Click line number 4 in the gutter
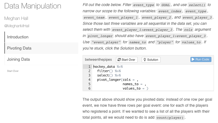This screenshot has width=218, height=123. tap(89, 80)
